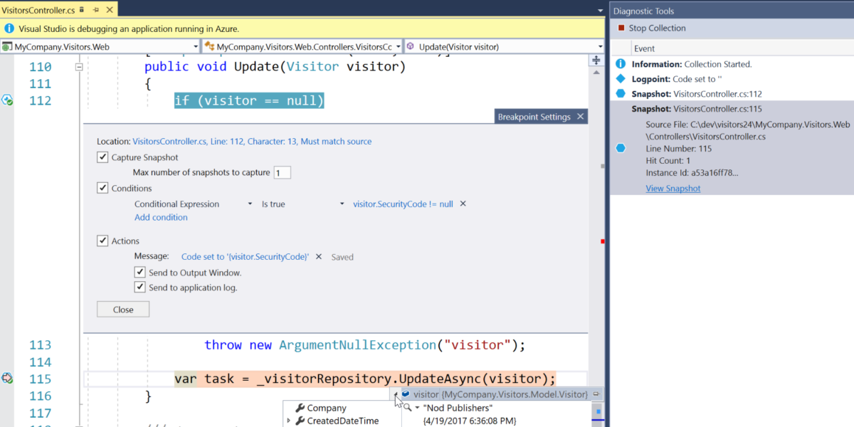This screenshot has width=854, height=427.
Task: Open the Update(Visitor visitor) member dropdown
Action: (x=600, y=46)
